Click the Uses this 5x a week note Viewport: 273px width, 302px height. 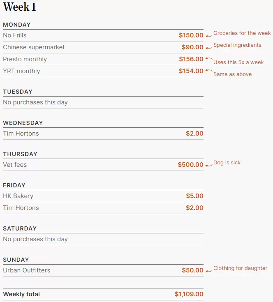pyautogui.click(x=238, y=62)
